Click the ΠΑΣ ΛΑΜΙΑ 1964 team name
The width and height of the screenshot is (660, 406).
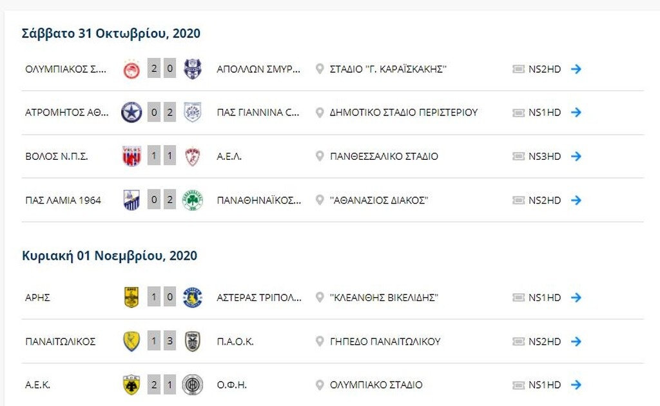pos(63,200)
